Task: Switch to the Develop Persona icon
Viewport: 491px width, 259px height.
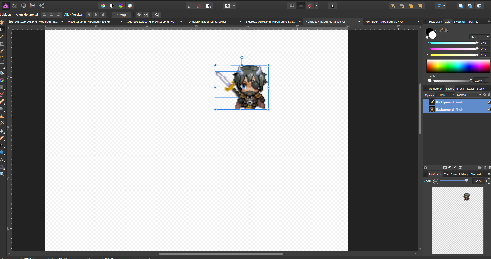Action: (24, 5)
